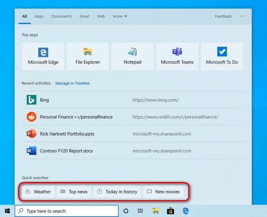The image size is (267, 217).
Task: Select the All tab
Action: 25,16
